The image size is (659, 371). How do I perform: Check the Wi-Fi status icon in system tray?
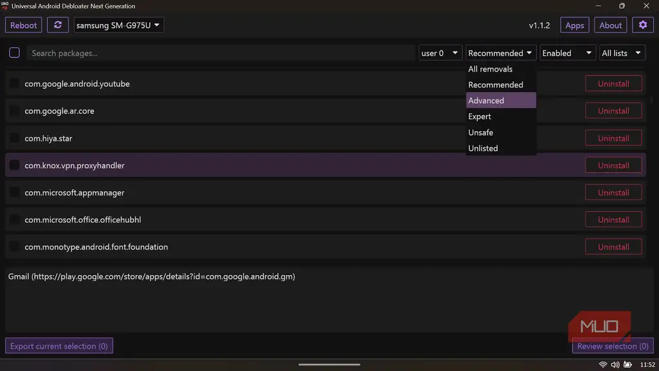(x=602, y=365)
